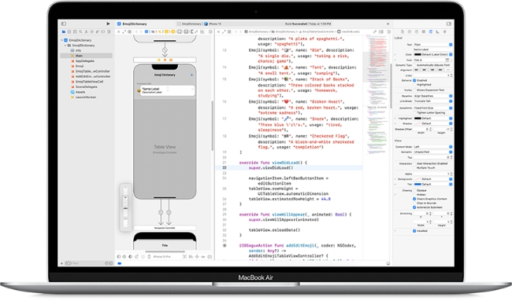The height and width of the screenshot is (301, 512).
Task: Select the Size inspector ruler icon
Action: (x=437, y=32)
